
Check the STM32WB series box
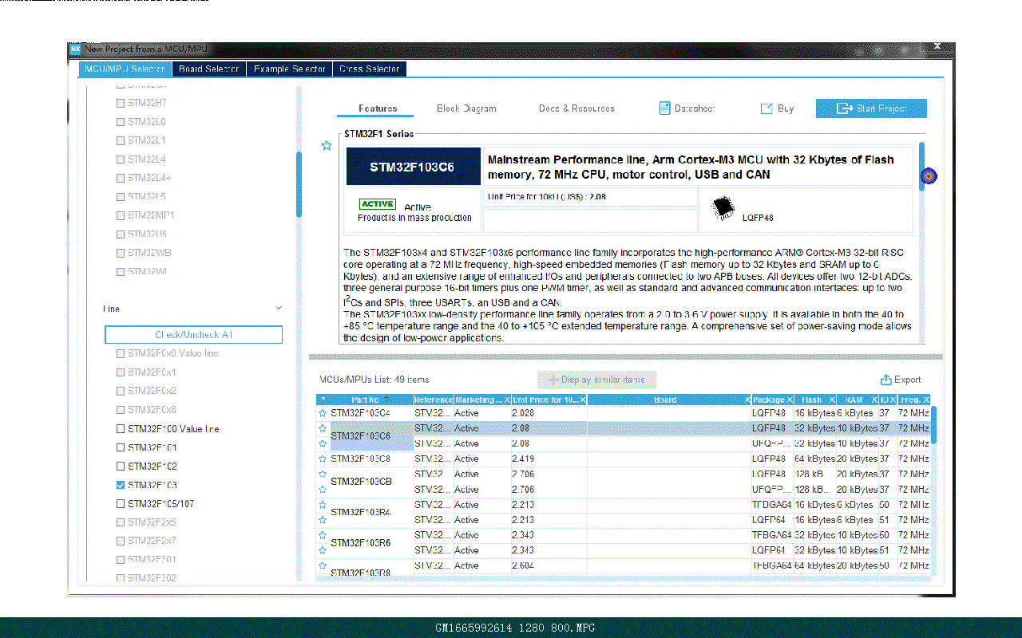[x=121, y=253]
